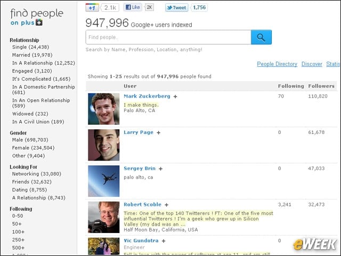Click the Google +1 button
The height and width of the screenshot is (256, 341).
(92, 7)
